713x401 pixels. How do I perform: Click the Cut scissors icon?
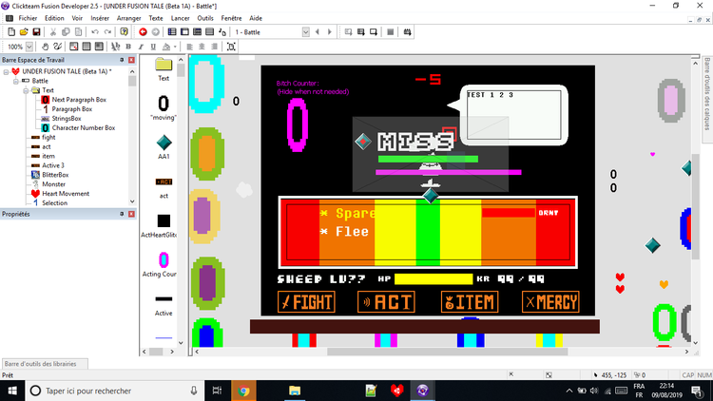click(52, 31)
